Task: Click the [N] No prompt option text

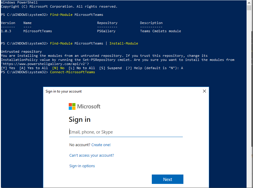Action: pos(58,68)
